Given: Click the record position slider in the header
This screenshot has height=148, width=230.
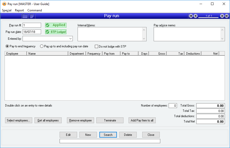Looking at the screenshot, I should [x=208, y=17].
